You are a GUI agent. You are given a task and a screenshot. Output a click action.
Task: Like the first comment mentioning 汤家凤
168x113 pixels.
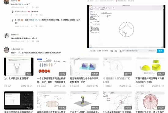[x=27, y=7]
